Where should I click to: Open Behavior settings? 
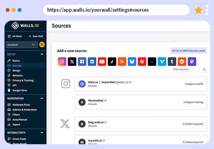pos(15,75)
